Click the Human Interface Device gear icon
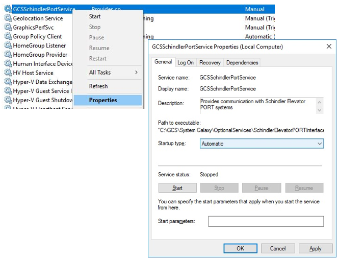Viewport: 338px width, 259px height. [x=8, y=63]
